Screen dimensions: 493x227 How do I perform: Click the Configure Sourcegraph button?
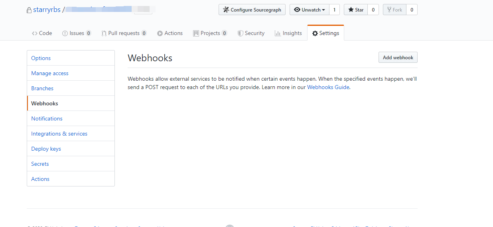(x=252, y=10)
